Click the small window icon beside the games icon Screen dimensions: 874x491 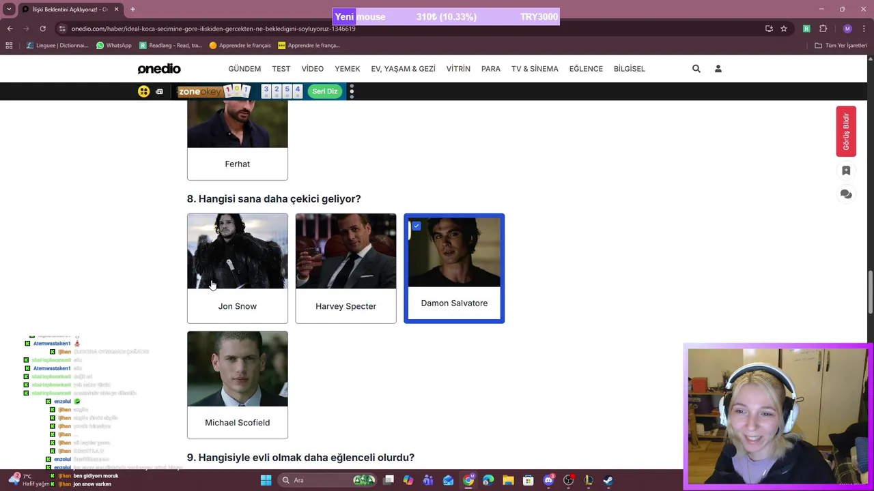[159, 91]
